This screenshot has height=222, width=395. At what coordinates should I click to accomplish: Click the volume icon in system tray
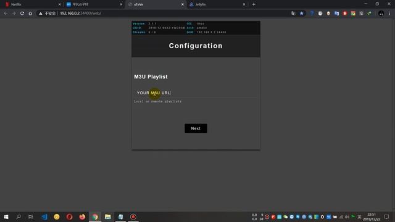tap(347, 216)
